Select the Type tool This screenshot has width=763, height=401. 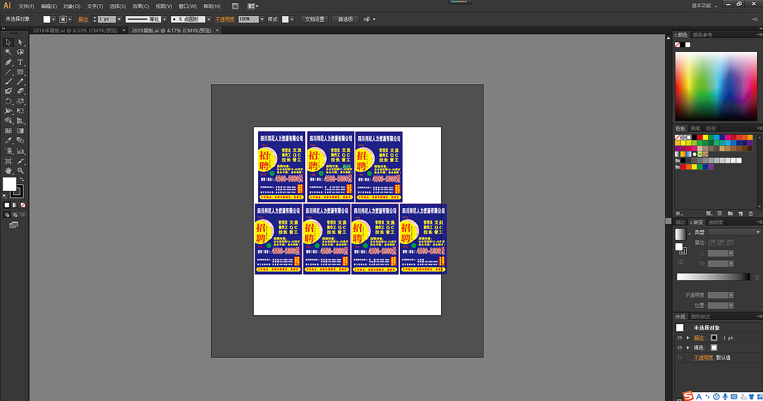20,62
